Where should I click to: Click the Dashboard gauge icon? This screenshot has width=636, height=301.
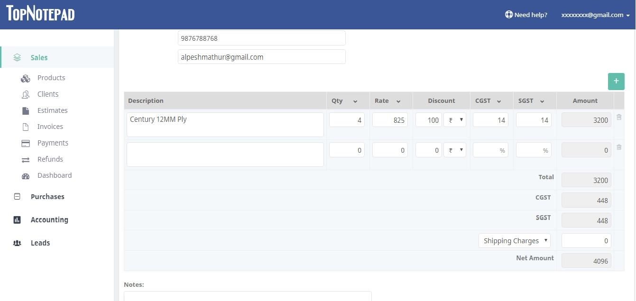(26, 176)
